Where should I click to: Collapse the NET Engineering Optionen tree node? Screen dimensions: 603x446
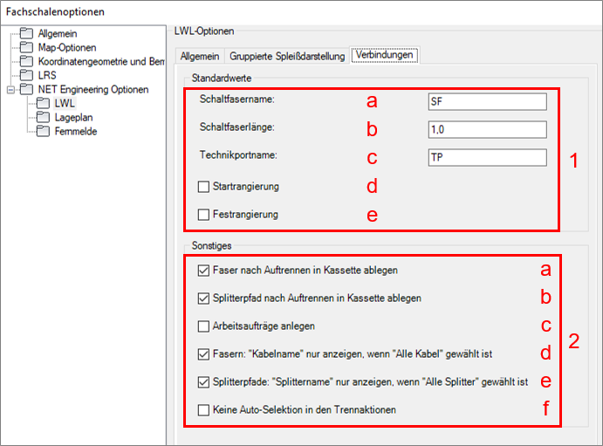[10, 89]
